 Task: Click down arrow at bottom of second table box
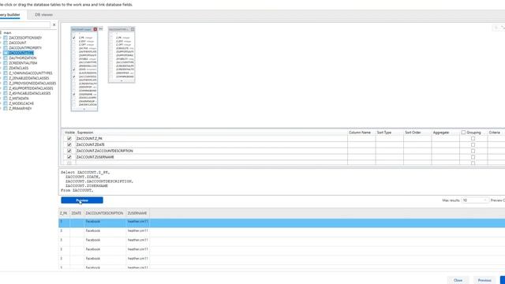tap(122, 80)
